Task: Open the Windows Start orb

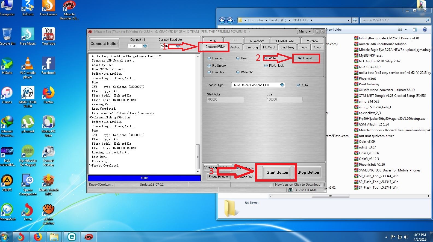Action: coord(5,237)
